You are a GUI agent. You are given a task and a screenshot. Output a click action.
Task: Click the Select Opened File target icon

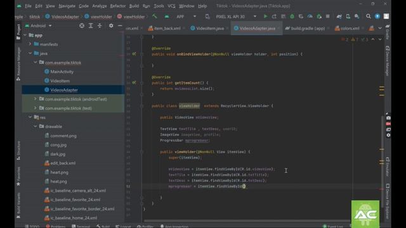[x=82, y=25]
